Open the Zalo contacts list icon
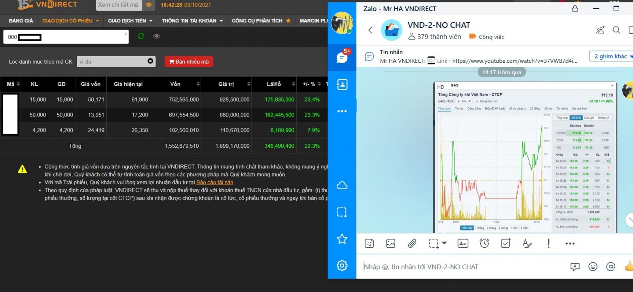Viewport: 633px width, 292px height. [342, 85]
